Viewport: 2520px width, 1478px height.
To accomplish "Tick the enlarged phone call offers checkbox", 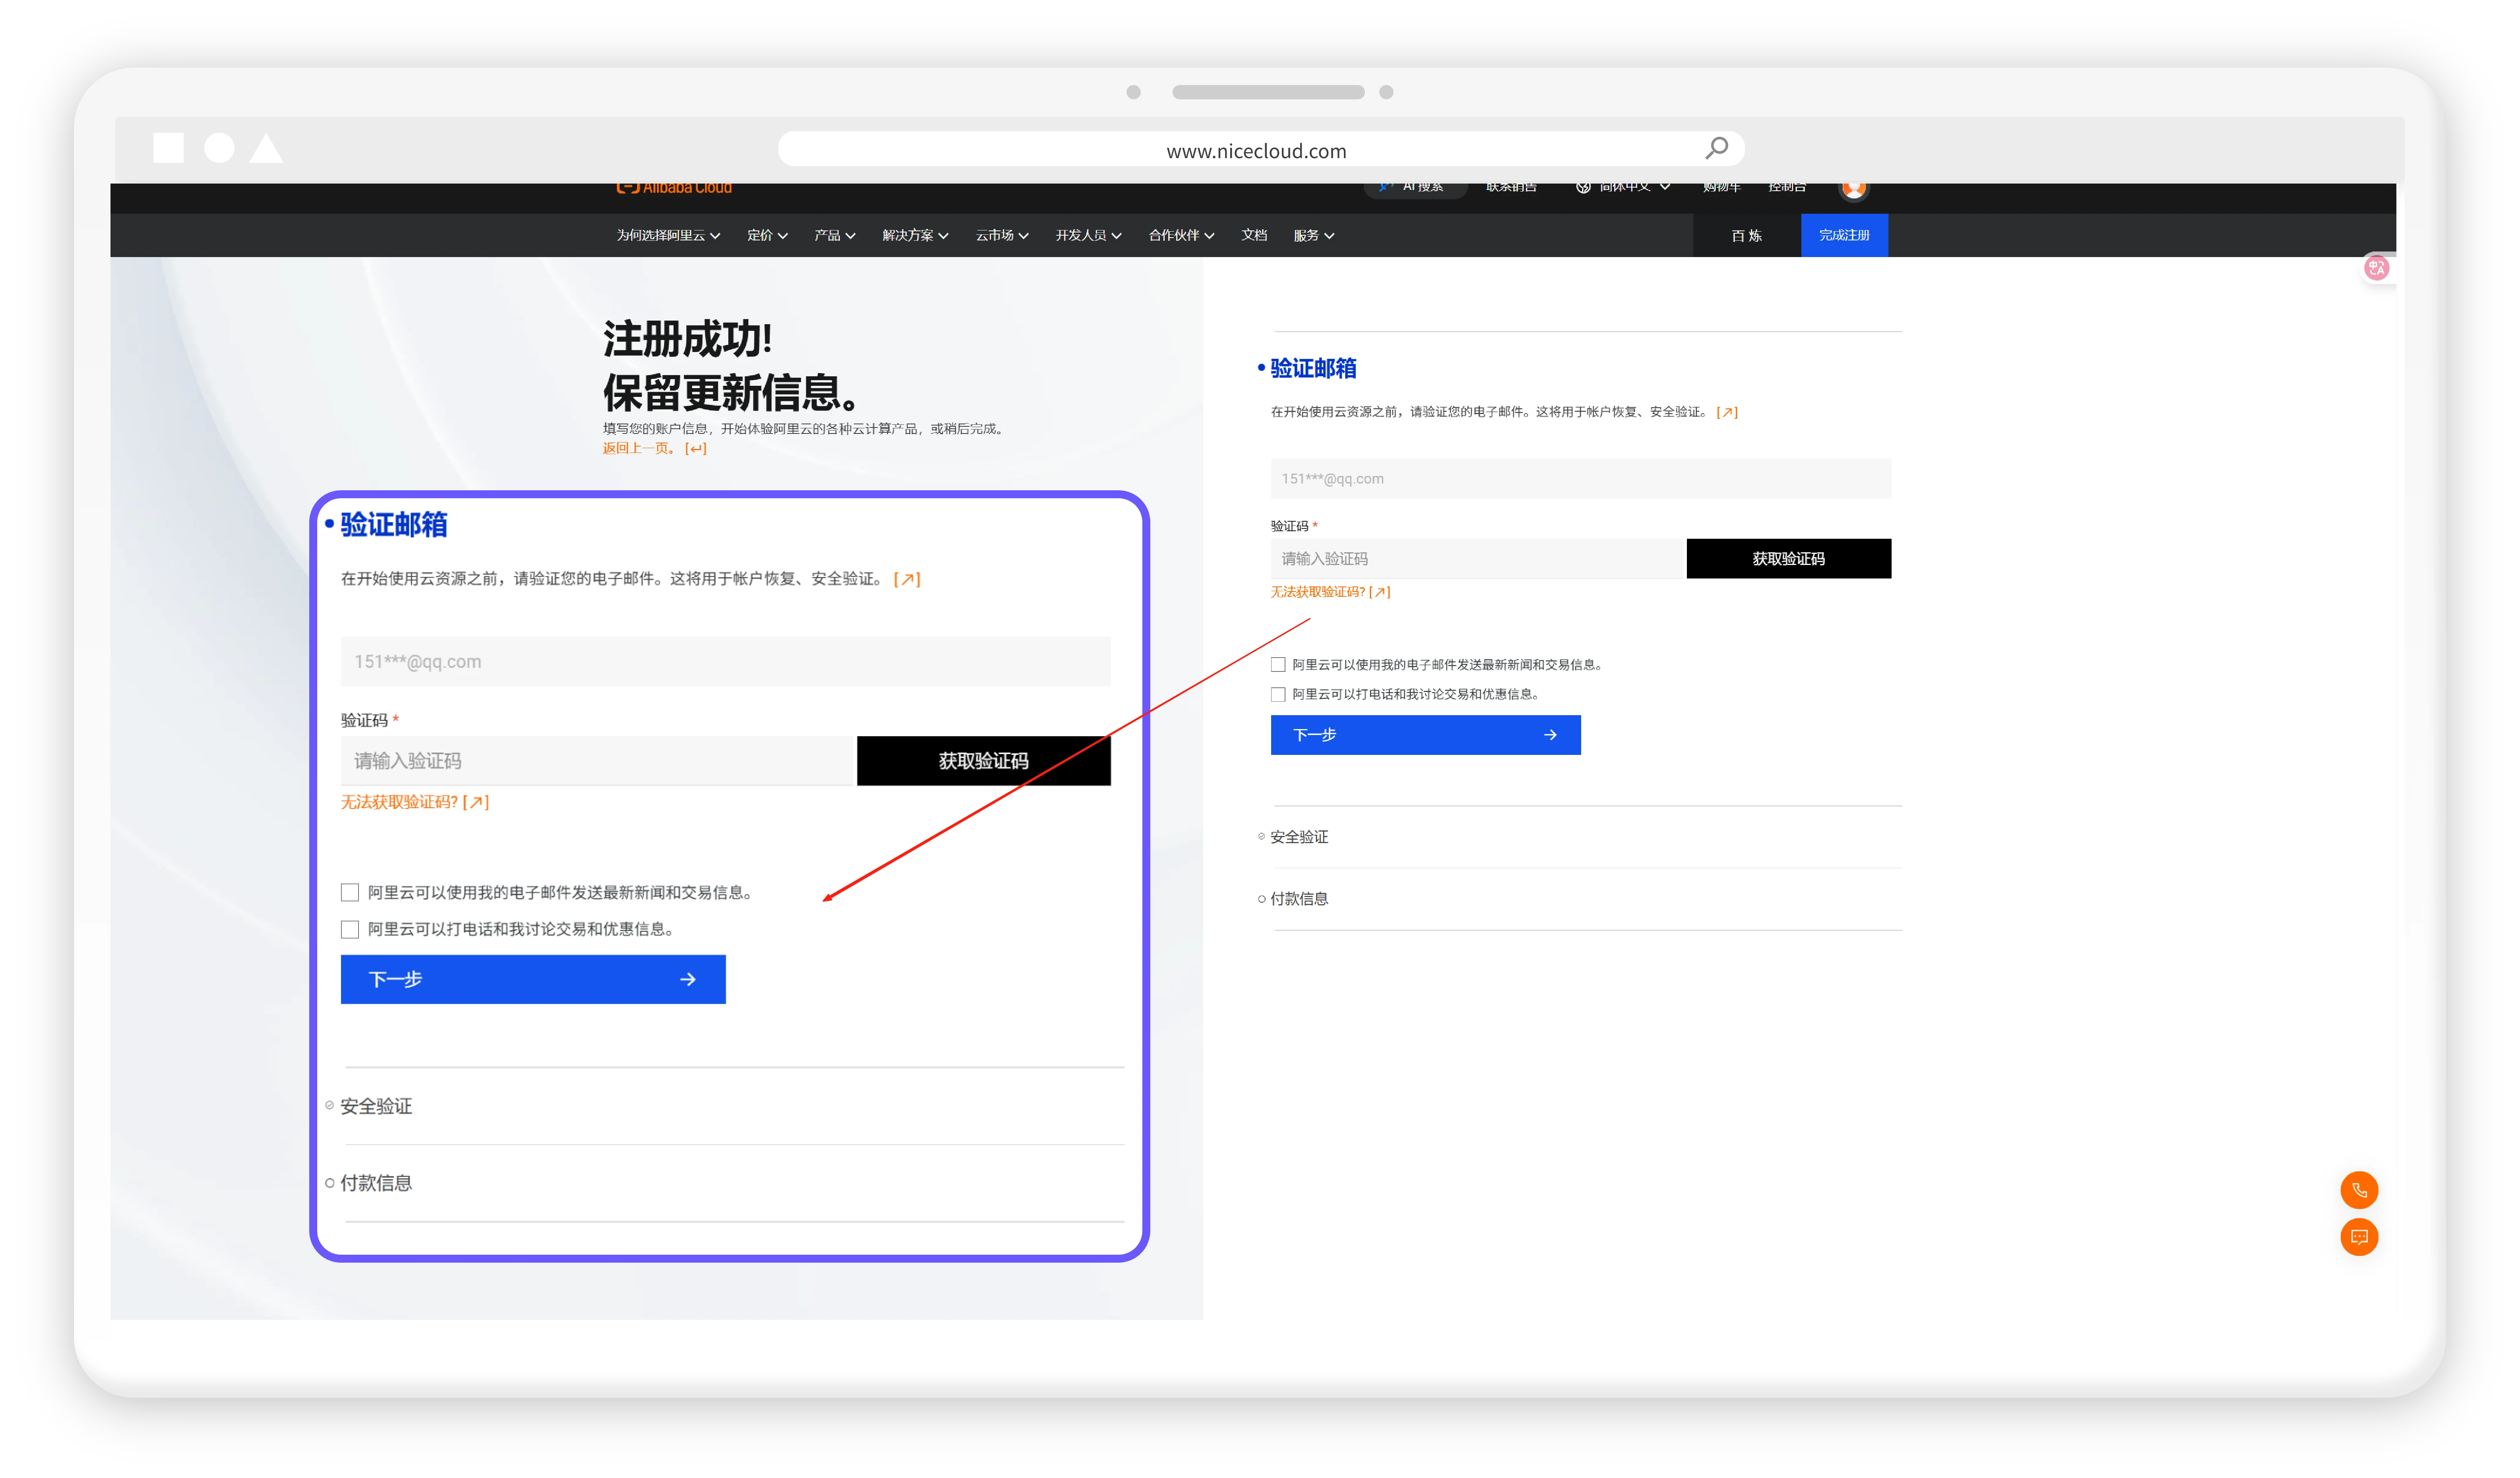I will (350, 929).
